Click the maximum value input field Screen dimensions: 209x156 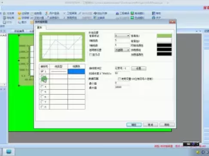(x=122, y=87)
